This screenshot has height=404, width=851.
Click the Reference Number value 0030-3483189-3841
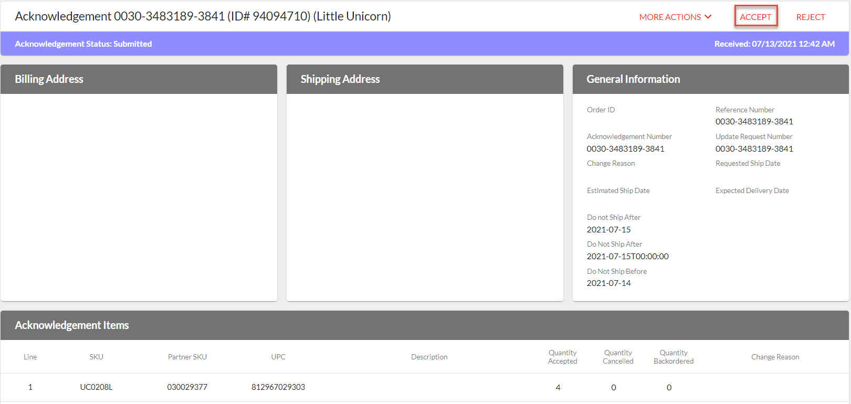coord(754,122)
